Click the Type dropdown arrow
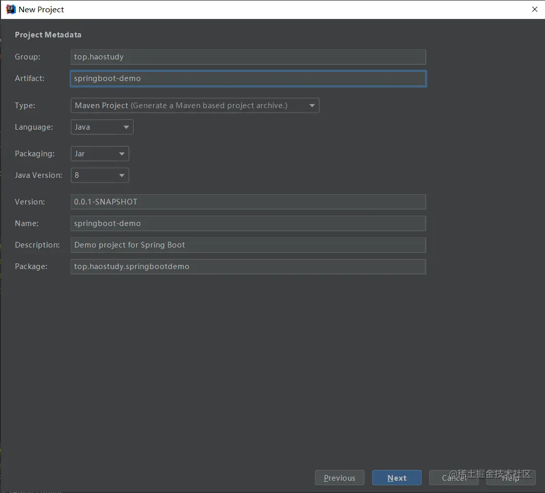The width and height of the screenshot is (545, 493). (312, 106)
